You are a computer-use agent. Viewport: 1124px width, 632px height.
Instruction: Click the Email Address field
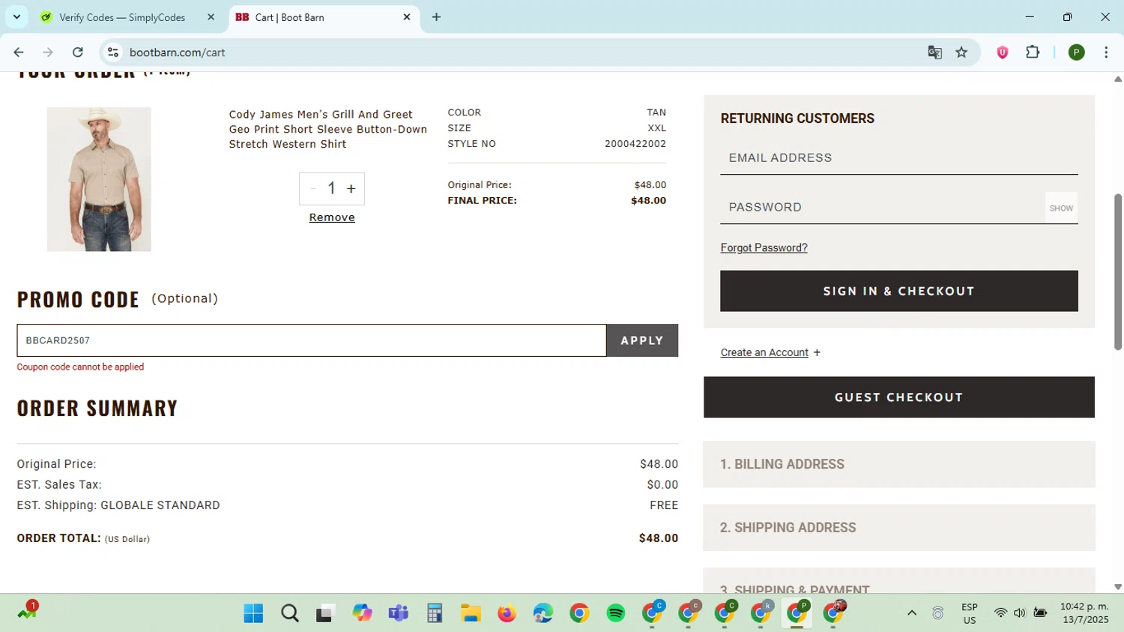pyautogui.click(x=899, y=158)
